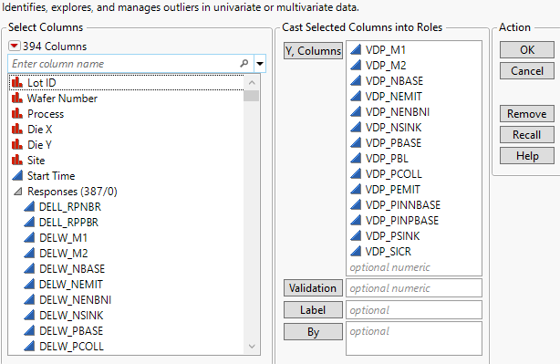Click the Validation optional numeric box

click(414, 288)
